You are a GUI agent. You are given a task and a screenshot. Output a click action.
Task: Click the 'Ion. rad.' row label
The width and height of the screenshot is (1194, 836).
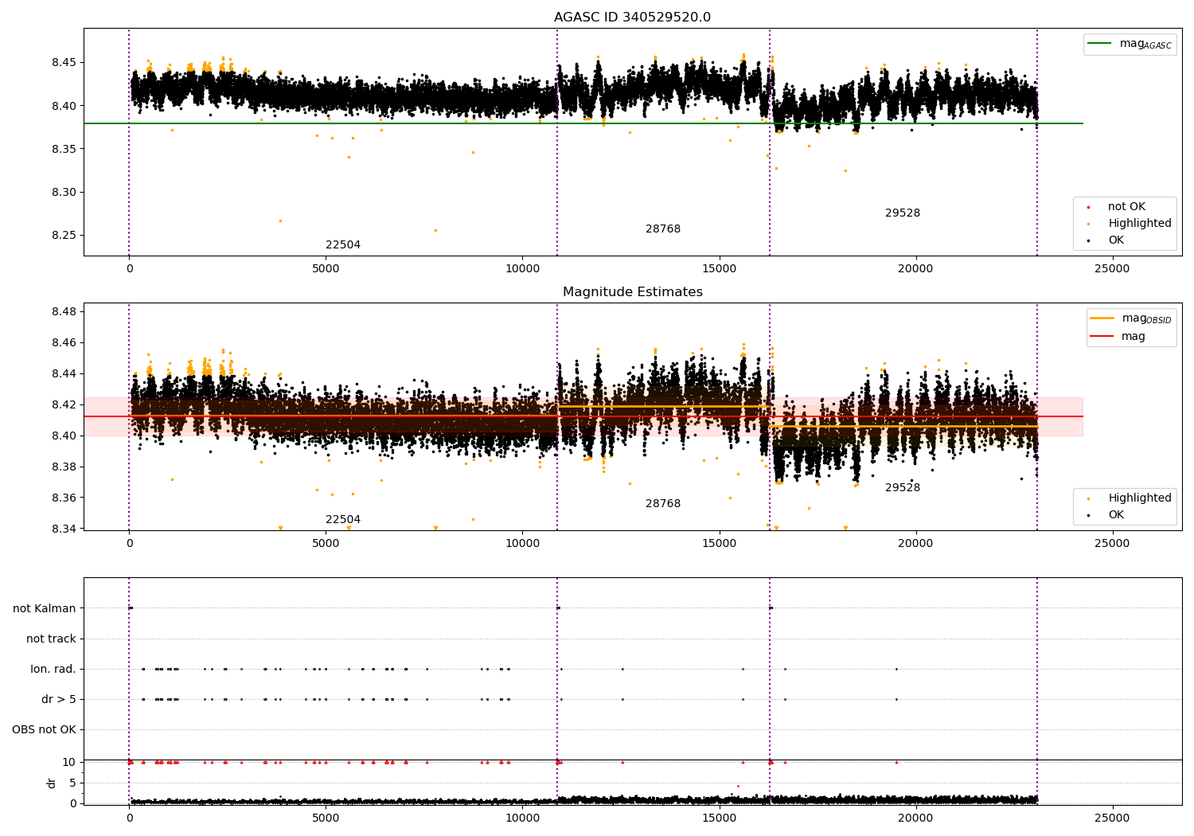pos(53,669)
